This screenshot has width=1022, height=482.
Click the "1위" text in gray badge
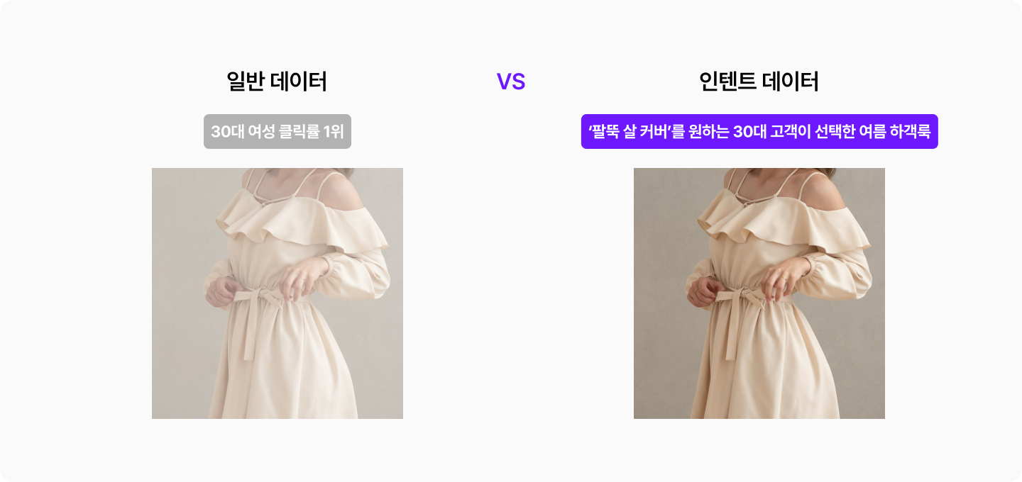(333, 132)
